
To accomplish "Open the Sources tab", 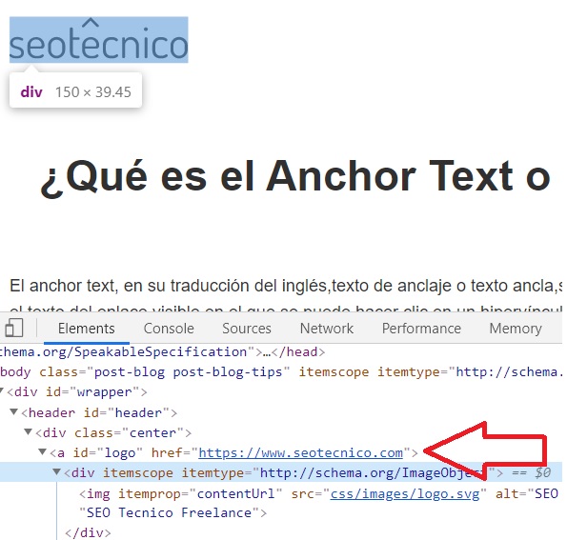I will [x=247, y=329].
